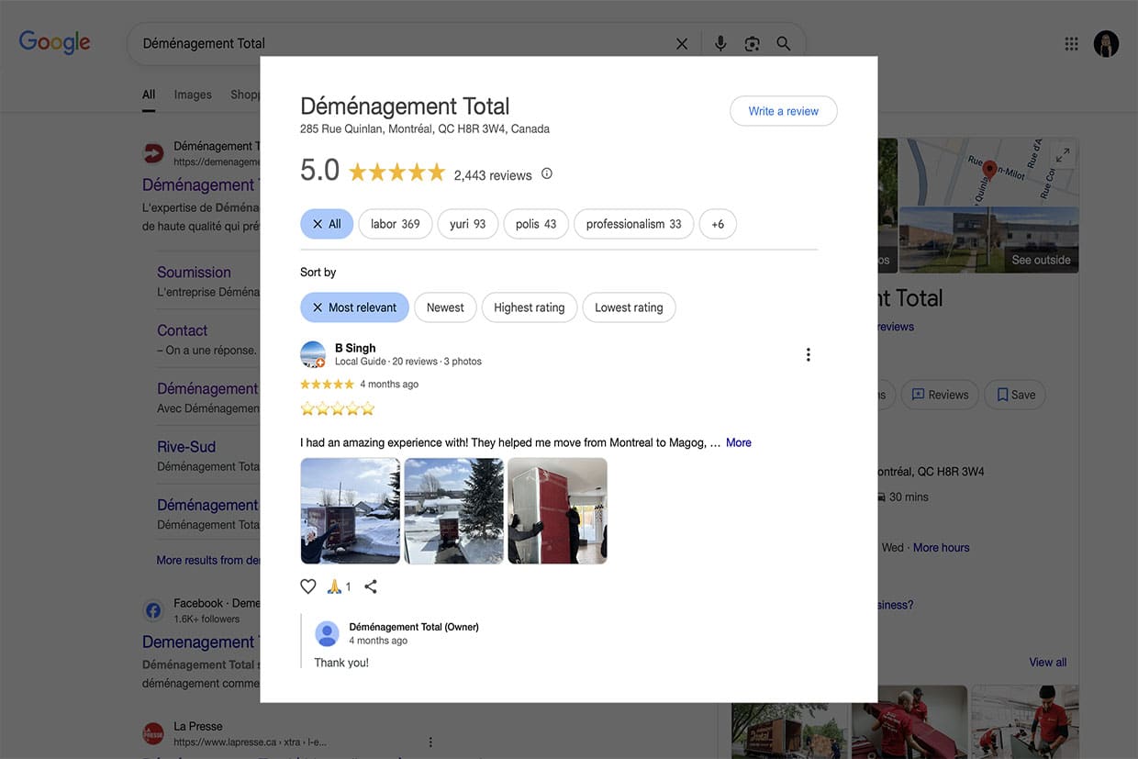Select the 'professionalism 33' filter chip
1138x759 pixels.
tap(633, 224)
